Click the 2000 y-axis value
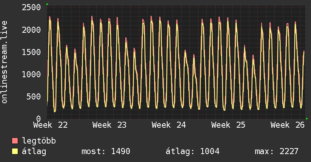 [x=31, y=30]
